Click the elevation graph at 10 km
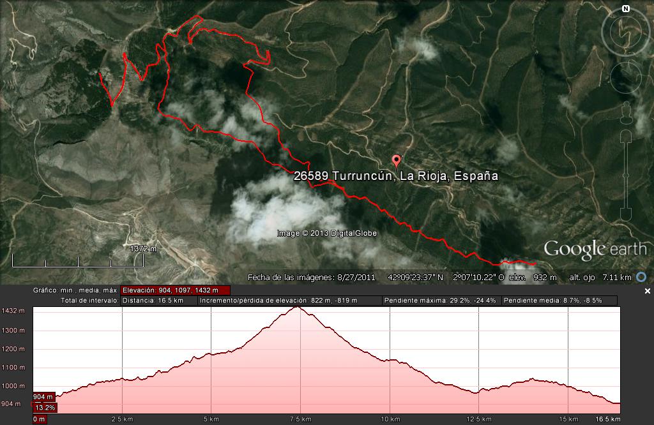The image size is (654, 425). point(390,360)
